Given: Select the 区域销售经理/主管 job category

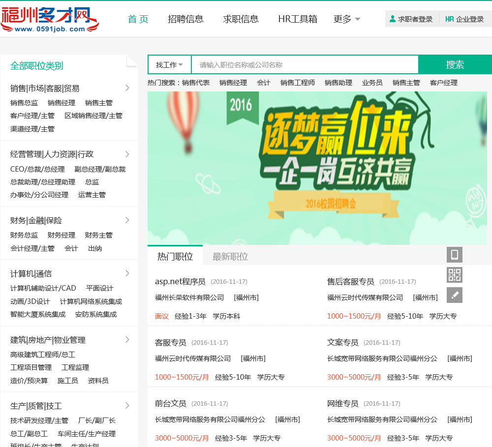Looking at the screenshot, I should (x=93, y=116).
